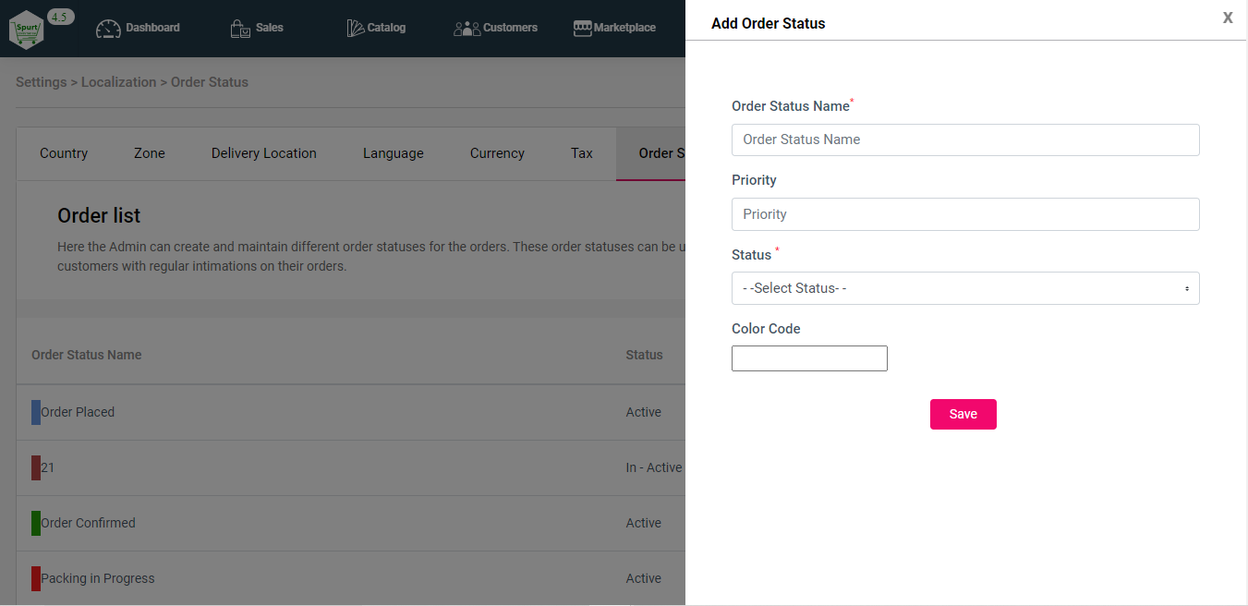Open the Select Status dropdown
This screenshot has height=606, width=1248.
tap(965, 288)
